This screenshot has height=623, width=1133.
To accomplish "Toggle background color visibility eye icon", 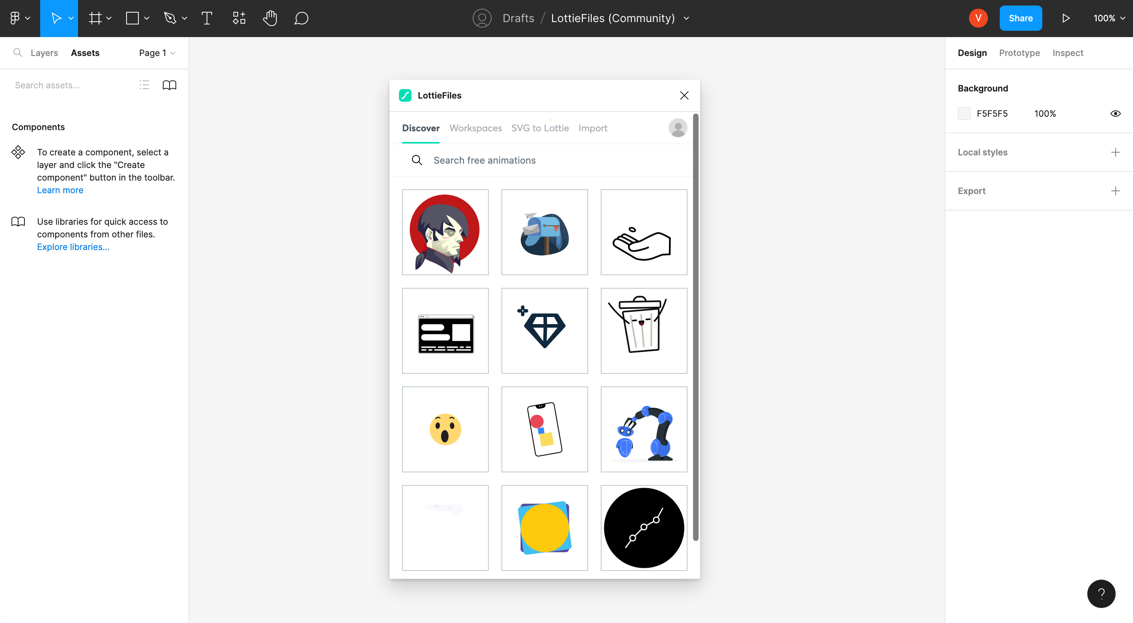I will coord(1115,114).
